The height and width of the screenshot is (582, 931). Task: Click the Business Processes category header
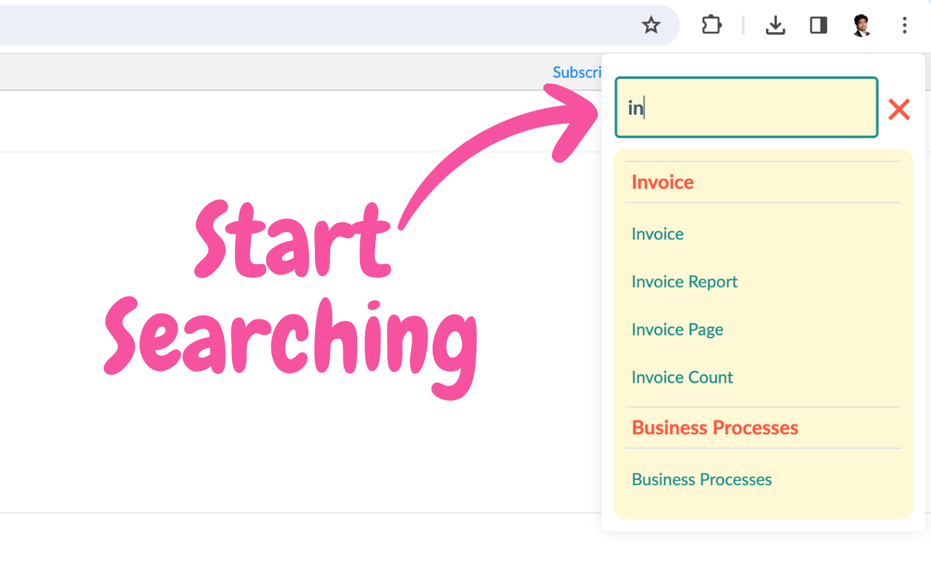pos(714,428)
